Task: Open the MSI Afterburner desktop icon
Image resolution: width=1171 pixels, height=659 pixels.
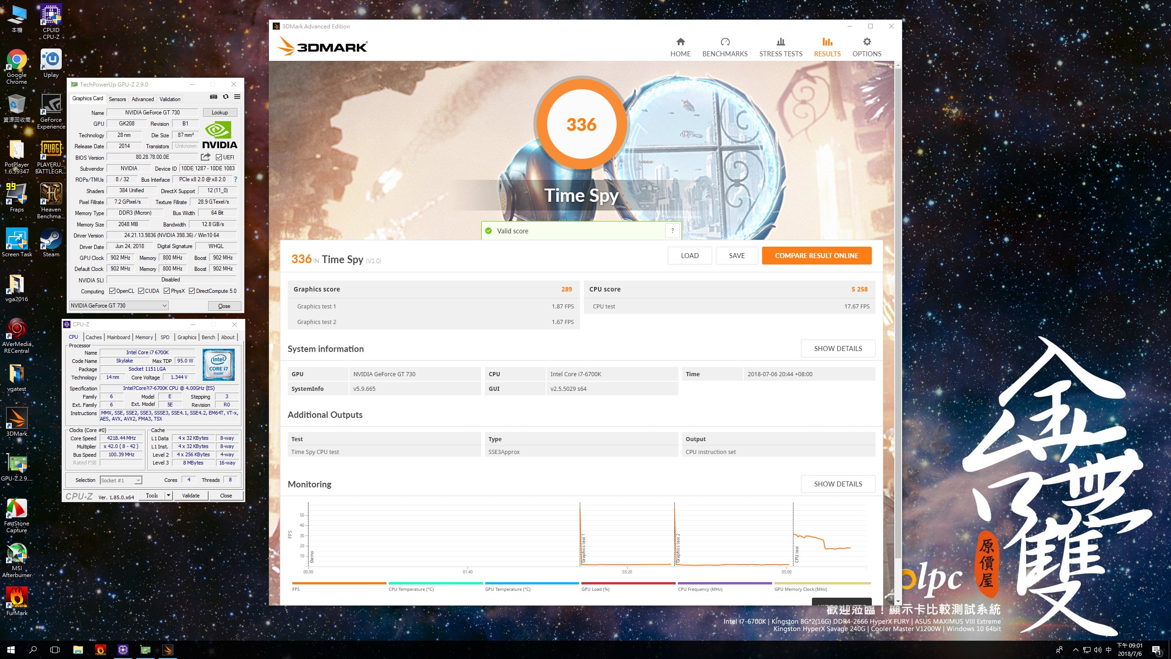Action: coord(17,561)
